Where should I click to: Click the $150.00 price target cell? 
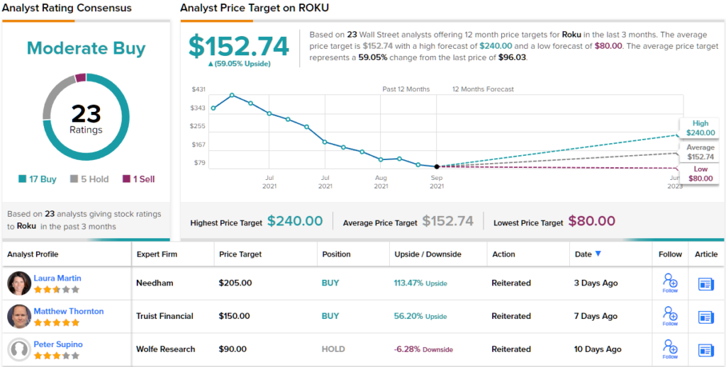point(234,316)
